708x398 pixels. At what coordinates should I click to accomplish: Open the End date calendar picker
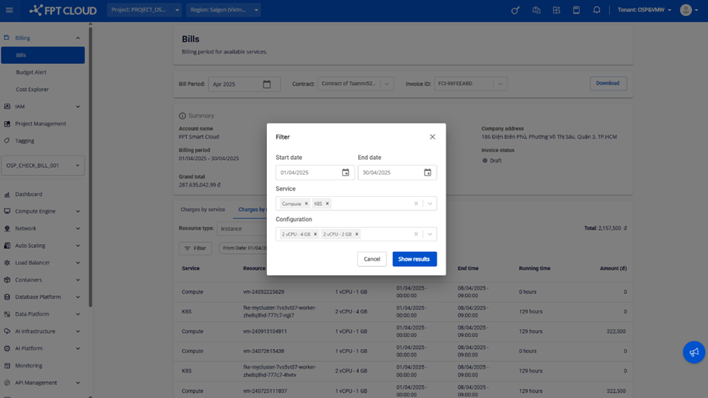click(428, 173)
